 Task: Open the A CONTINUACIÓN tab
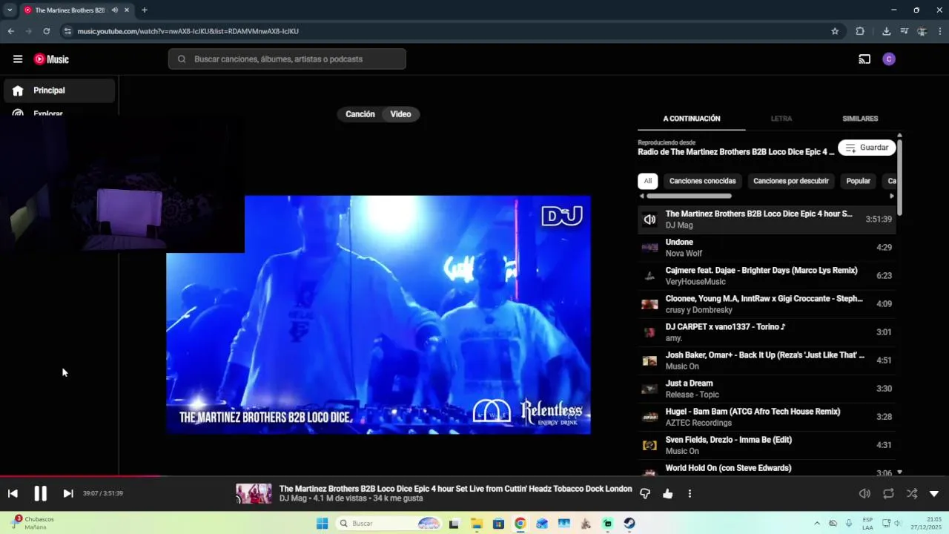coord(692,119)
